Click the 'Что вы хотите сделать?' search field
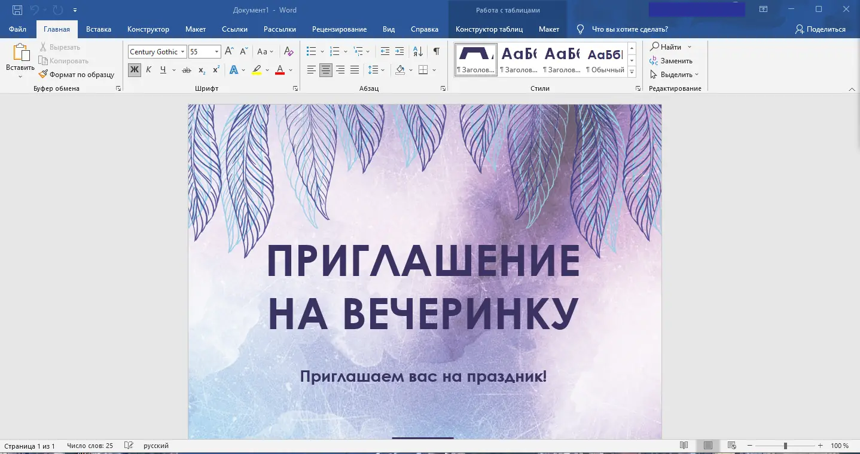 coord(629,29)
